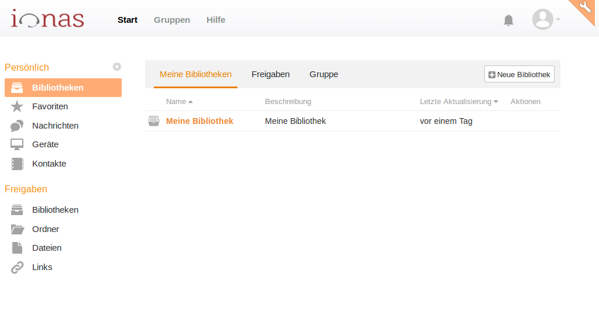Click the Geräte monitor icon
Screen dimensions: 599x332
17,144
